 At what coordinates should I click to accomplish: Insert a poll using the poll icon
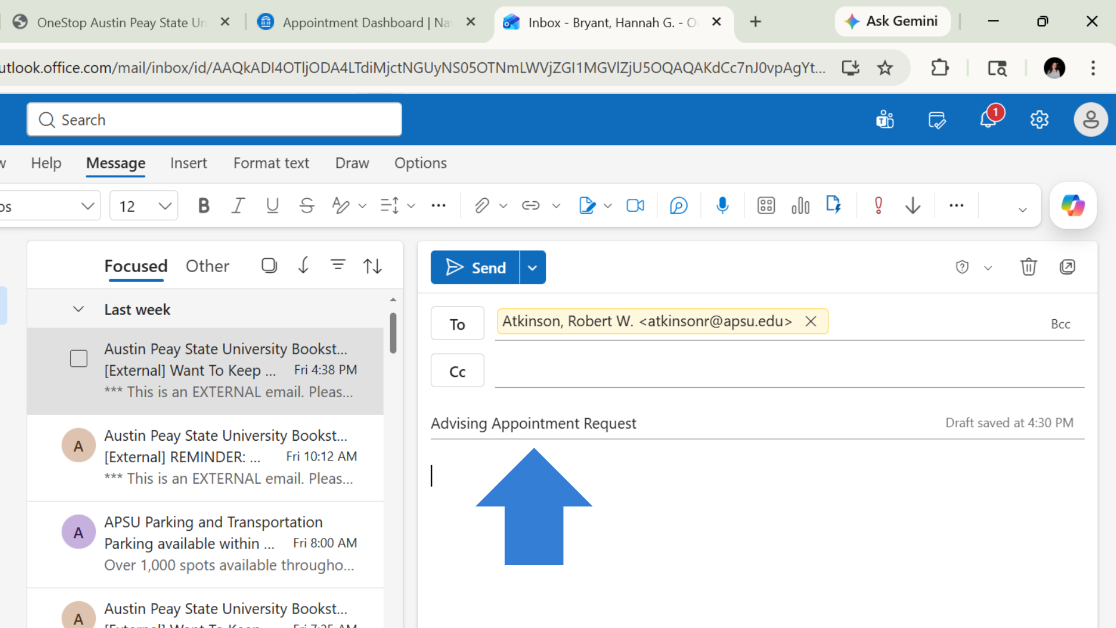pyautogui.click(x=800, y=205)
